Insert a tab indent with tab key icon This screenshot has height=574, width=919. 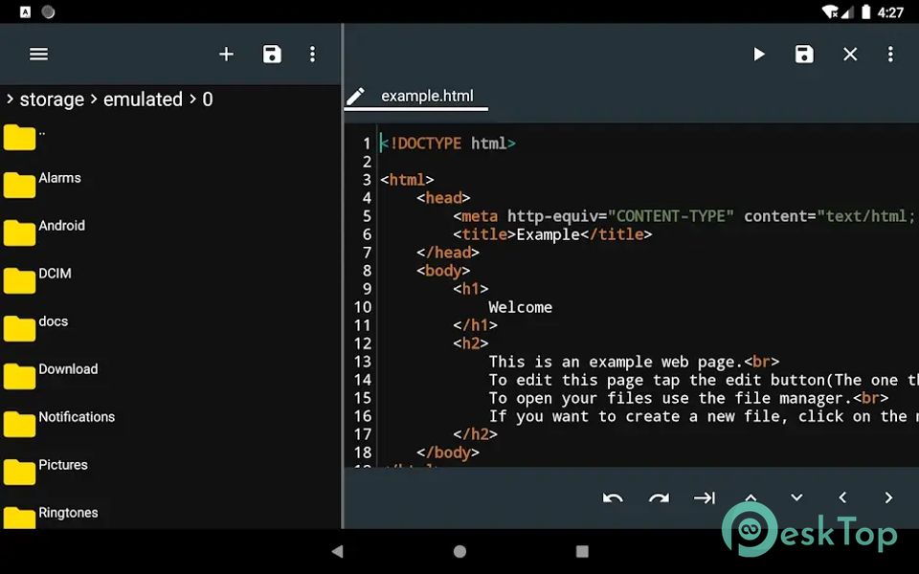(x=705, y=497)
